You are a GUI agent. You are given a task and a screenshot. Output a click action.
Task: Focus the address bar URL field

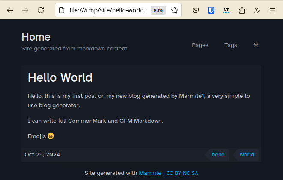pos(108,10)
